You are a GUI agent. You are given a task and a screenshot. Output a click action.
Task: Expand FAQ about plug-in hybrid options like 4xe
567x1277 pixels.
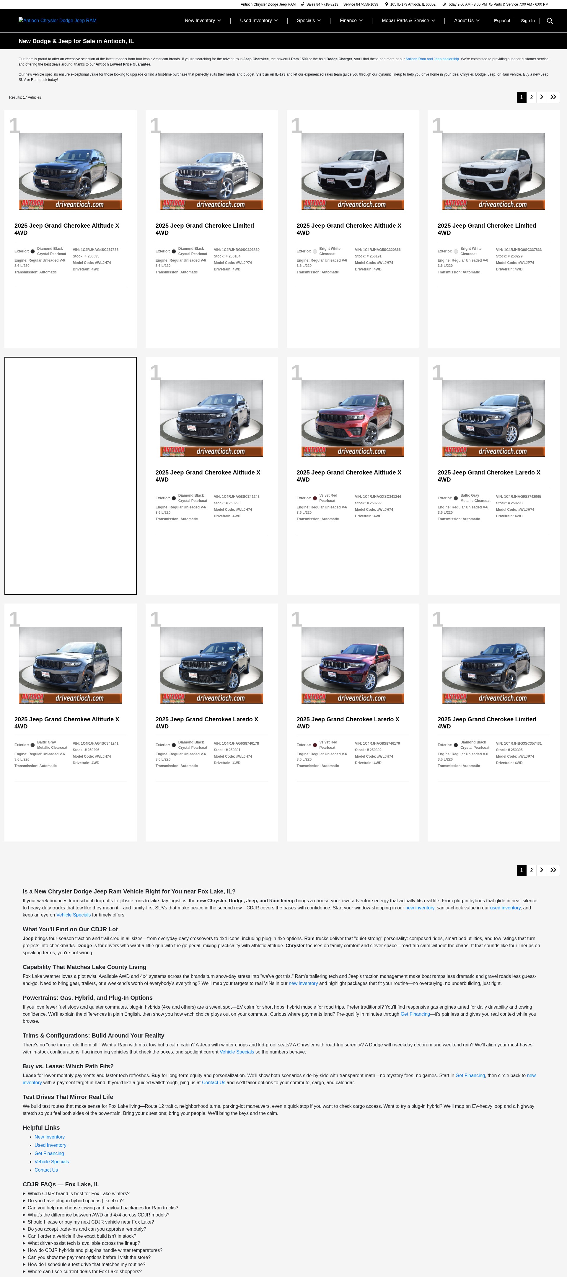pos(73,1201)
